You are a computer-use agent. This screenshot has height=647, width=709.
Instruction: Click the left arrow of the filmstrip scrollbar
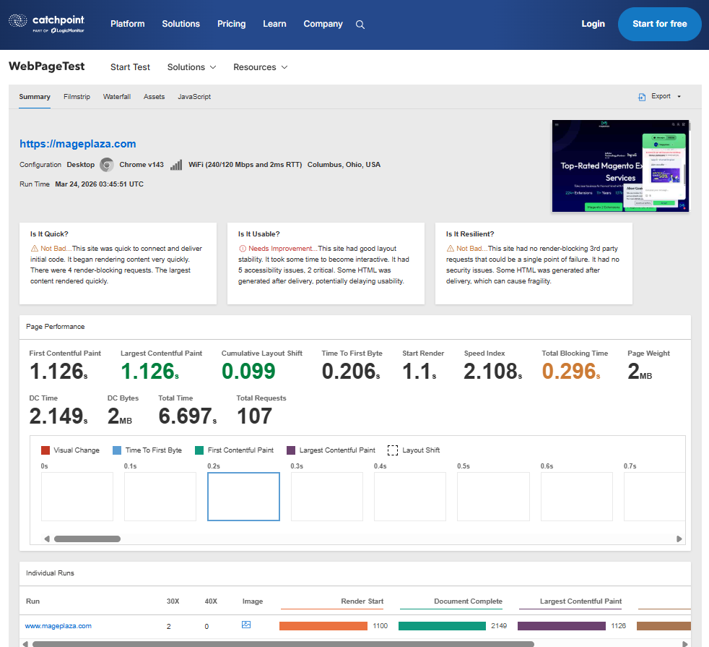(47, 539)
